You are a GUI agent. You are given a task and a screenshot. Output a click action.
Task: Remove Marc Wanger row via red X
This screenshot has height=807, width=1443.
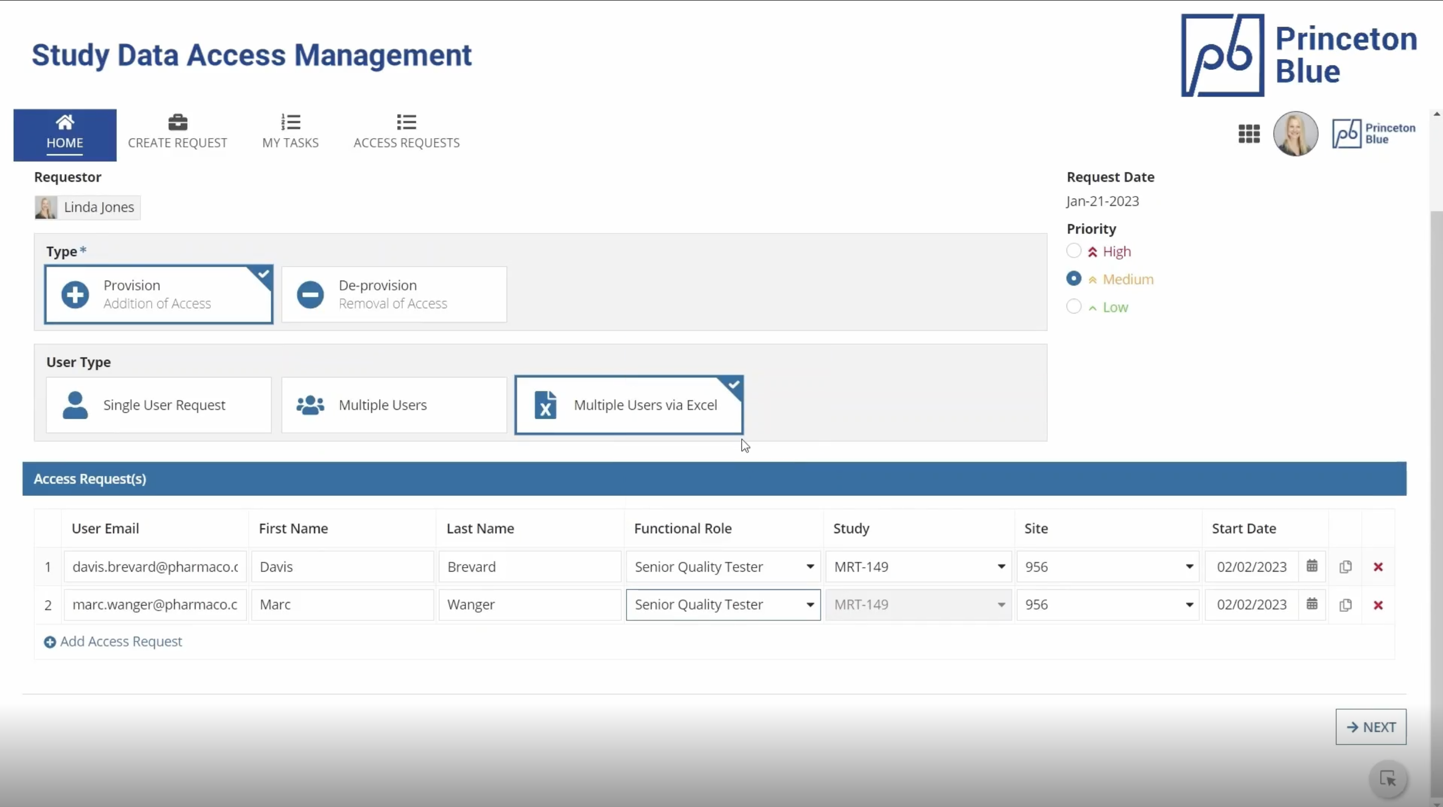click(1379, 605)
